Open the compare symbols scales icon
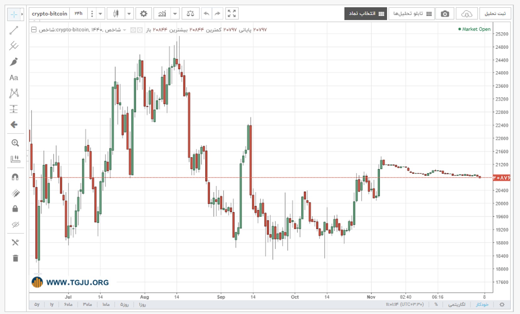This screenshot has height=314, width=520. (x=190, y=14)
